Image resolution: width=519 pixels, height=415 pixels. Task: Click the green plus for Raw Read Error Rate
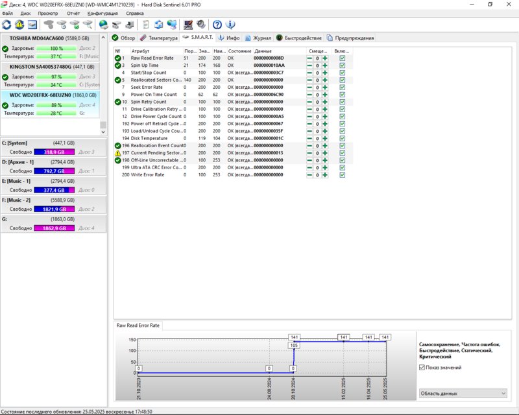click(x=325, y=58)
